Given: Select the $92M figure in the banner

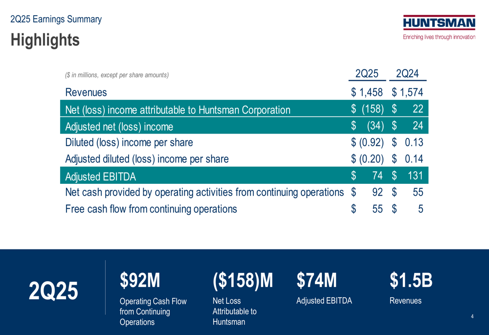Looking at the screenshot, I should click(x=140, y=280).
